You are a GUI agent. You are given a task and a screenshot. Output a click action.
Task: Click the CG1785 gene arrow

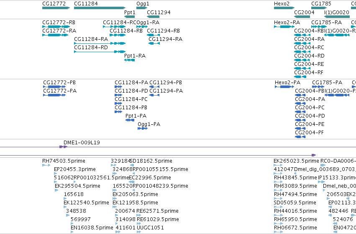point(319,8)
